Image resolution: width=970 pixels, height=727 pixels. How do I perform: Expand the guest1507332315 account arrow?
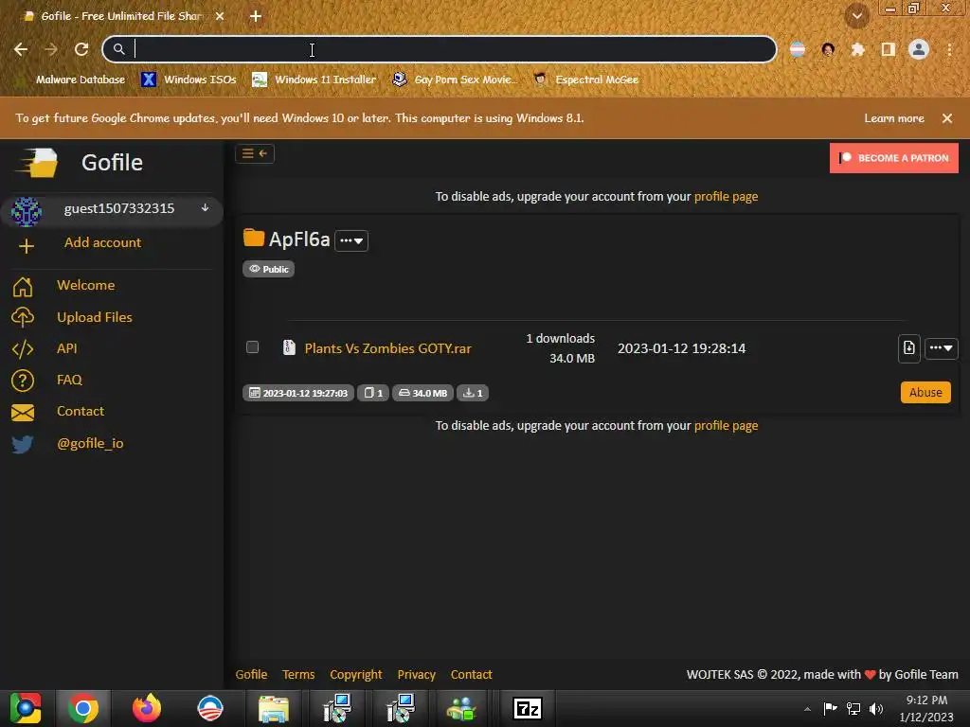point(205,207)
